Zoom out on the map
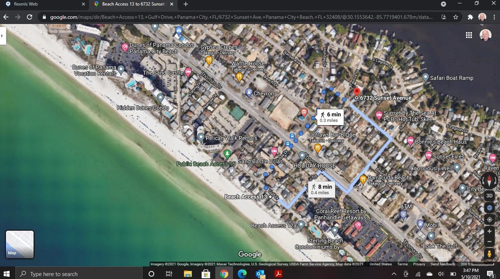 (489, 242)
